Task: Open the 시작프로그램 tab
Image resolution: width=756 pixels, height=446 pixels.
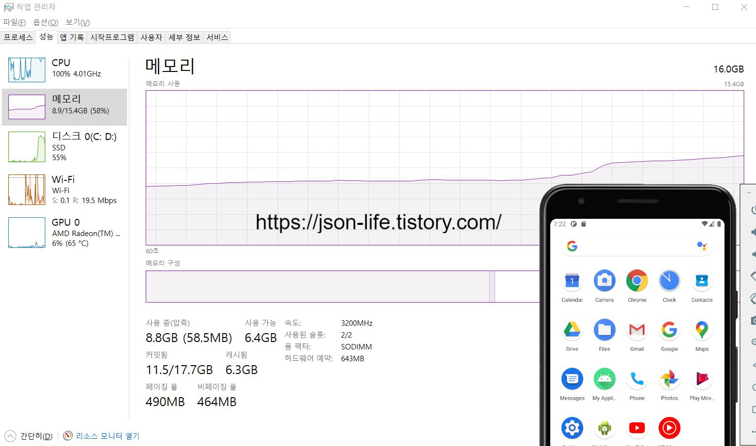Action: click(x=112, y=37)
